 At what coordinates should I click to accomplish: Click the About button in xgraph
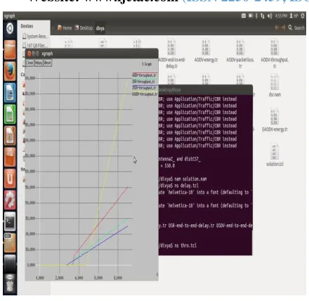[x=48, y=63]
